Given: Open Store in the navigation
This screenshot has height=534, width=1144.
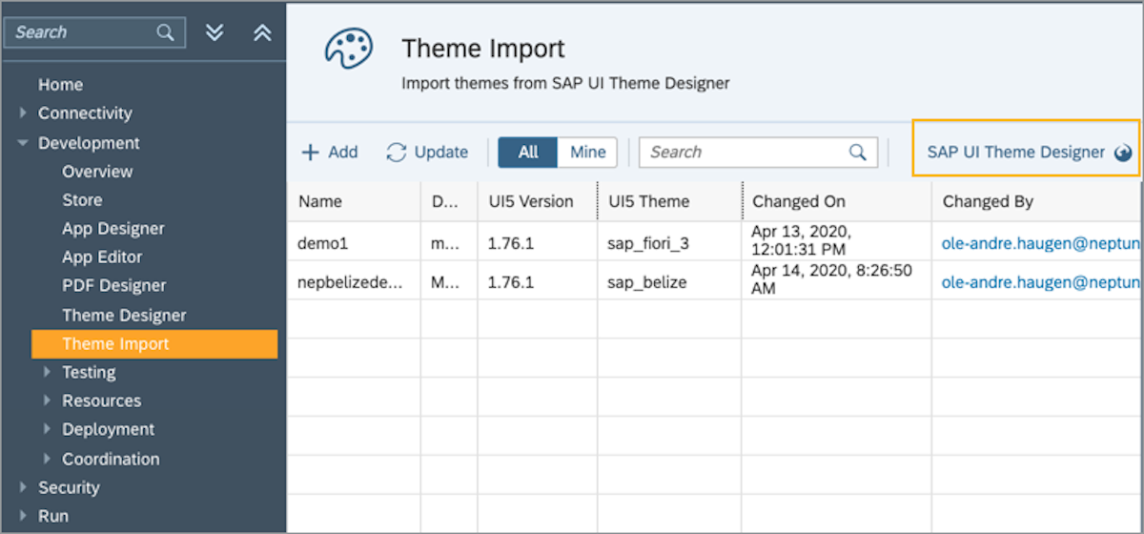Looking at the screenshot, I should click(82, 200).
